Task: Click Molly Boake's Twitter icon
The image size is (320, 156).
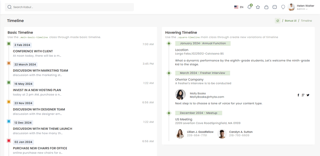Action: [308, 95]
